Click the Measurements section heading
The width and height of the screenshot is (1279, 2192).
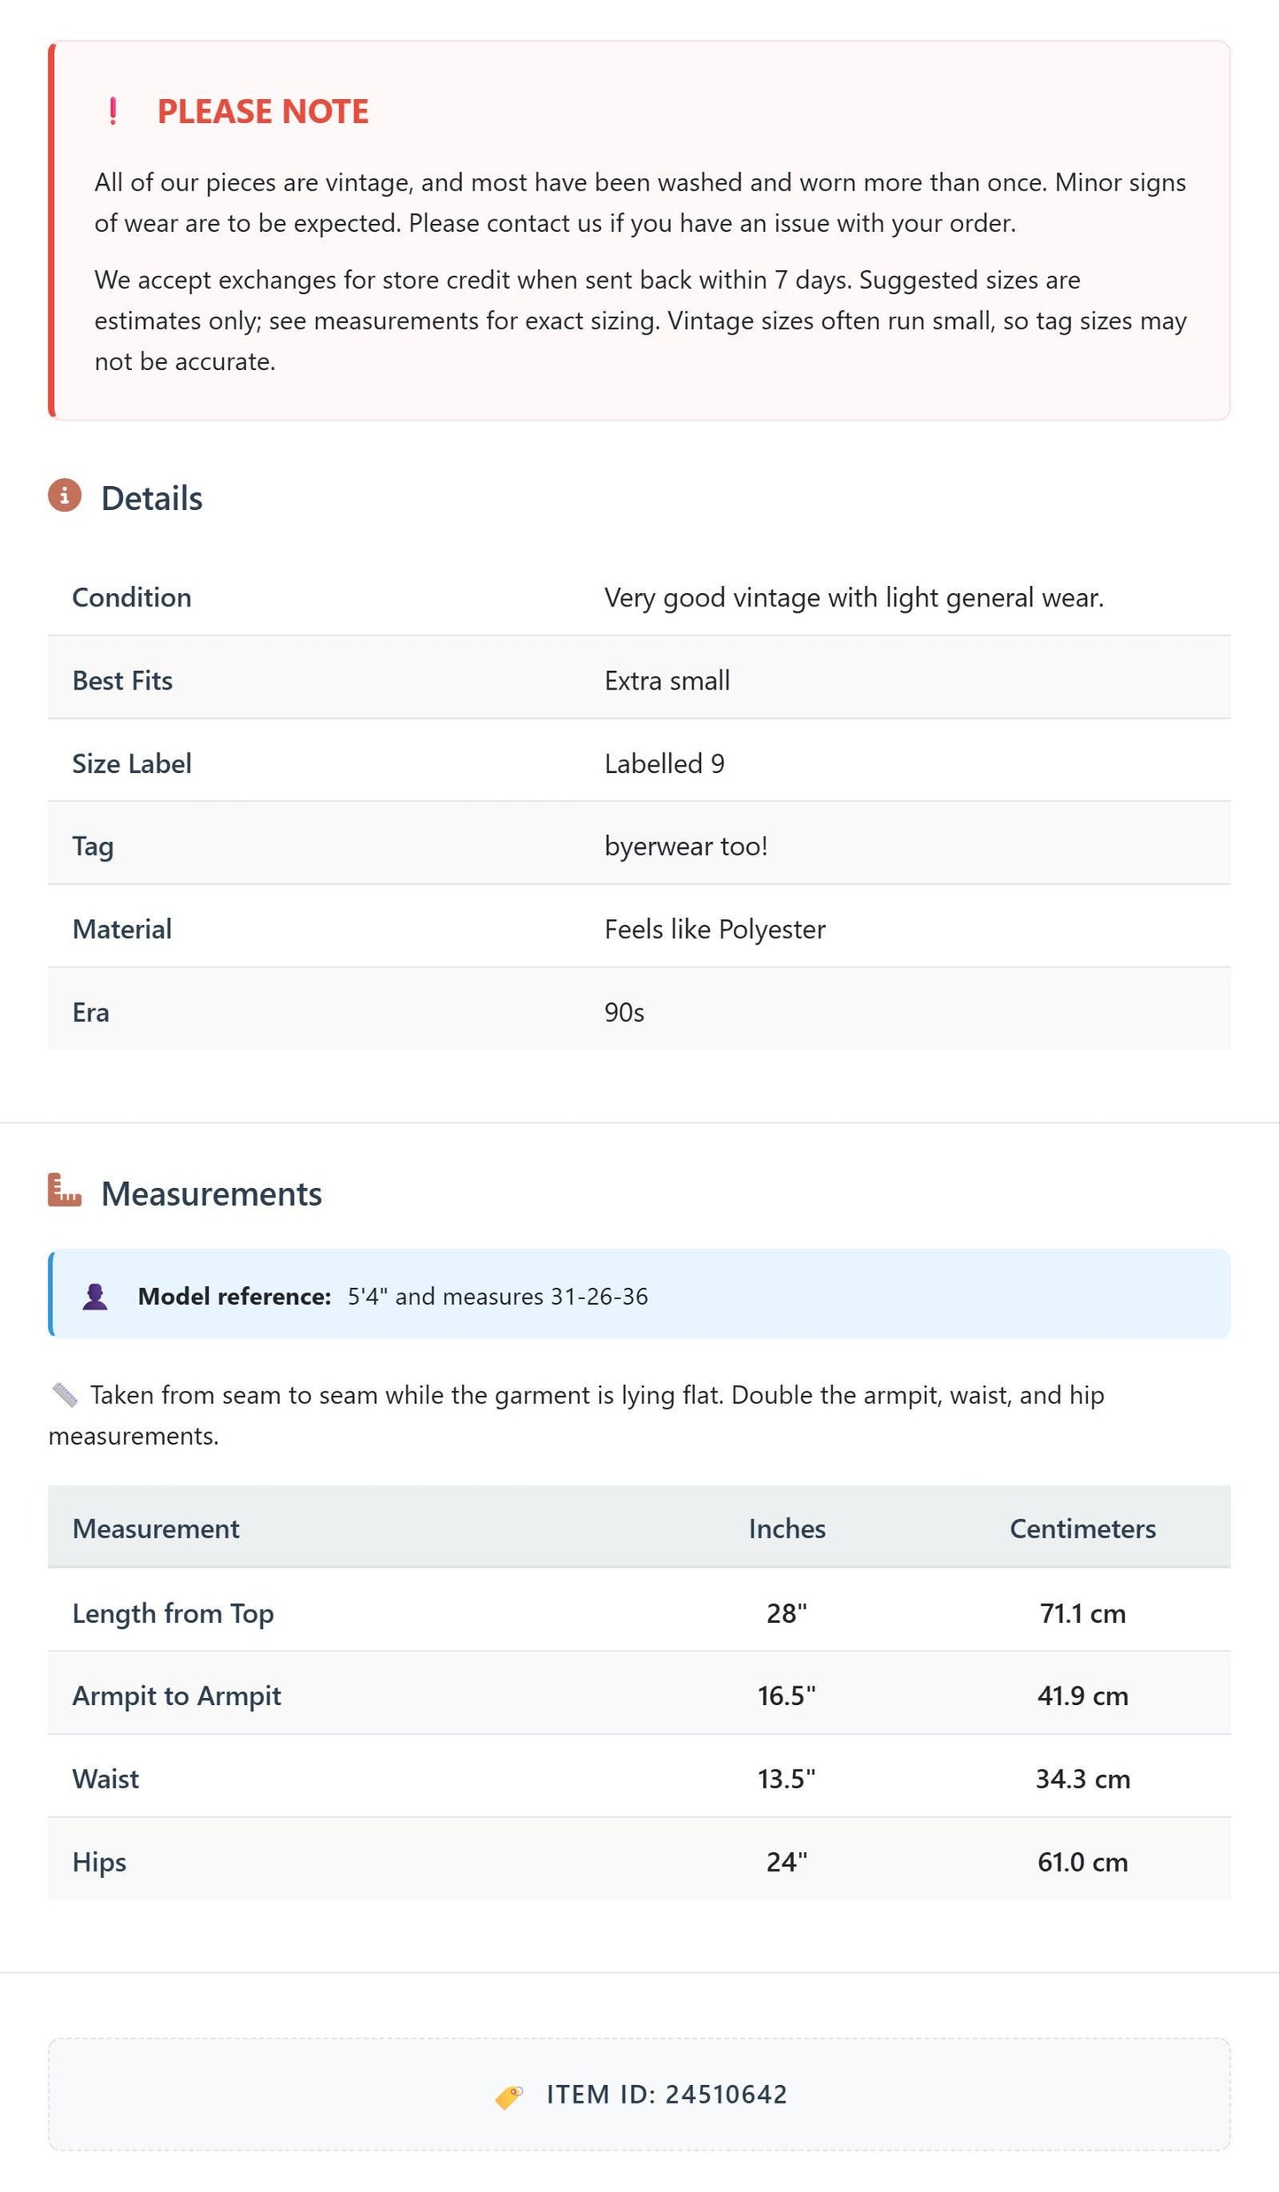click(x=212, y=1193)
